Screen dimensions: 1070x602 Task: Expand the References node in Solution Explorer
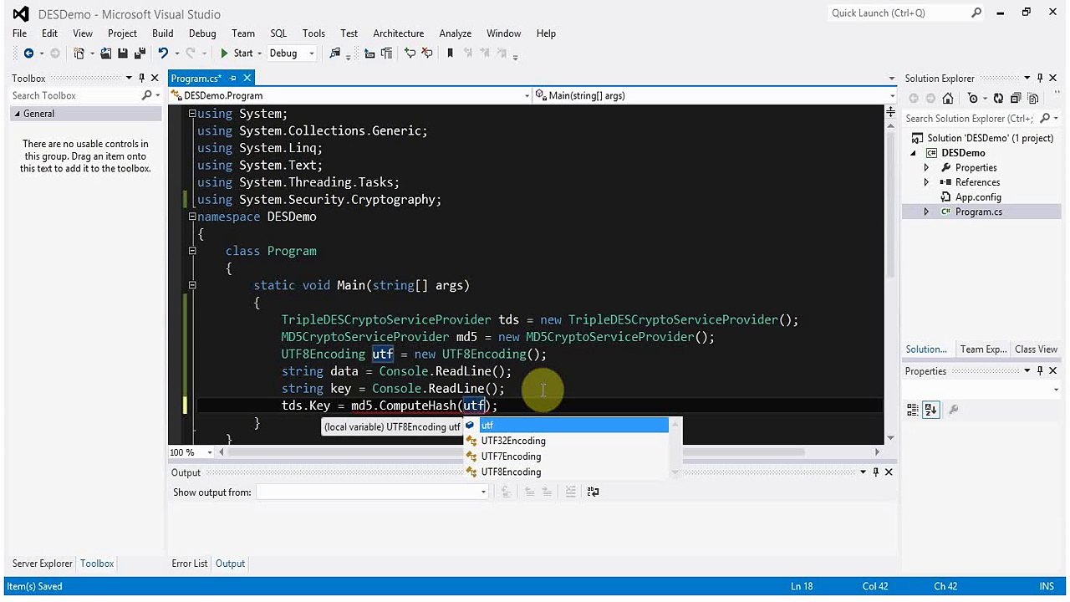[x=926, y=182]
